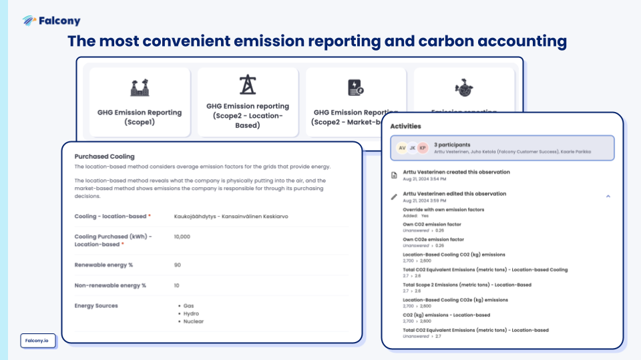Click 'Location-Based Cooling CO2 (kg) emissions' entry
The image size is (641, 360).
coord(454,254)
